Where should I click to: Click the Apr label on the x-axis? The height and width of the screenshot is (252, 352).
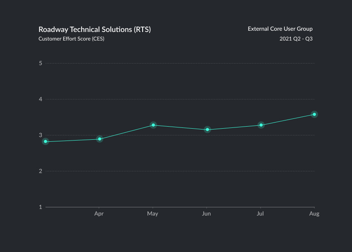98,214
